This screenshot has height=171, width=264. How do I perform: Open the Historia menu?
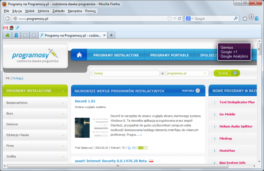(x=43, y=11)
